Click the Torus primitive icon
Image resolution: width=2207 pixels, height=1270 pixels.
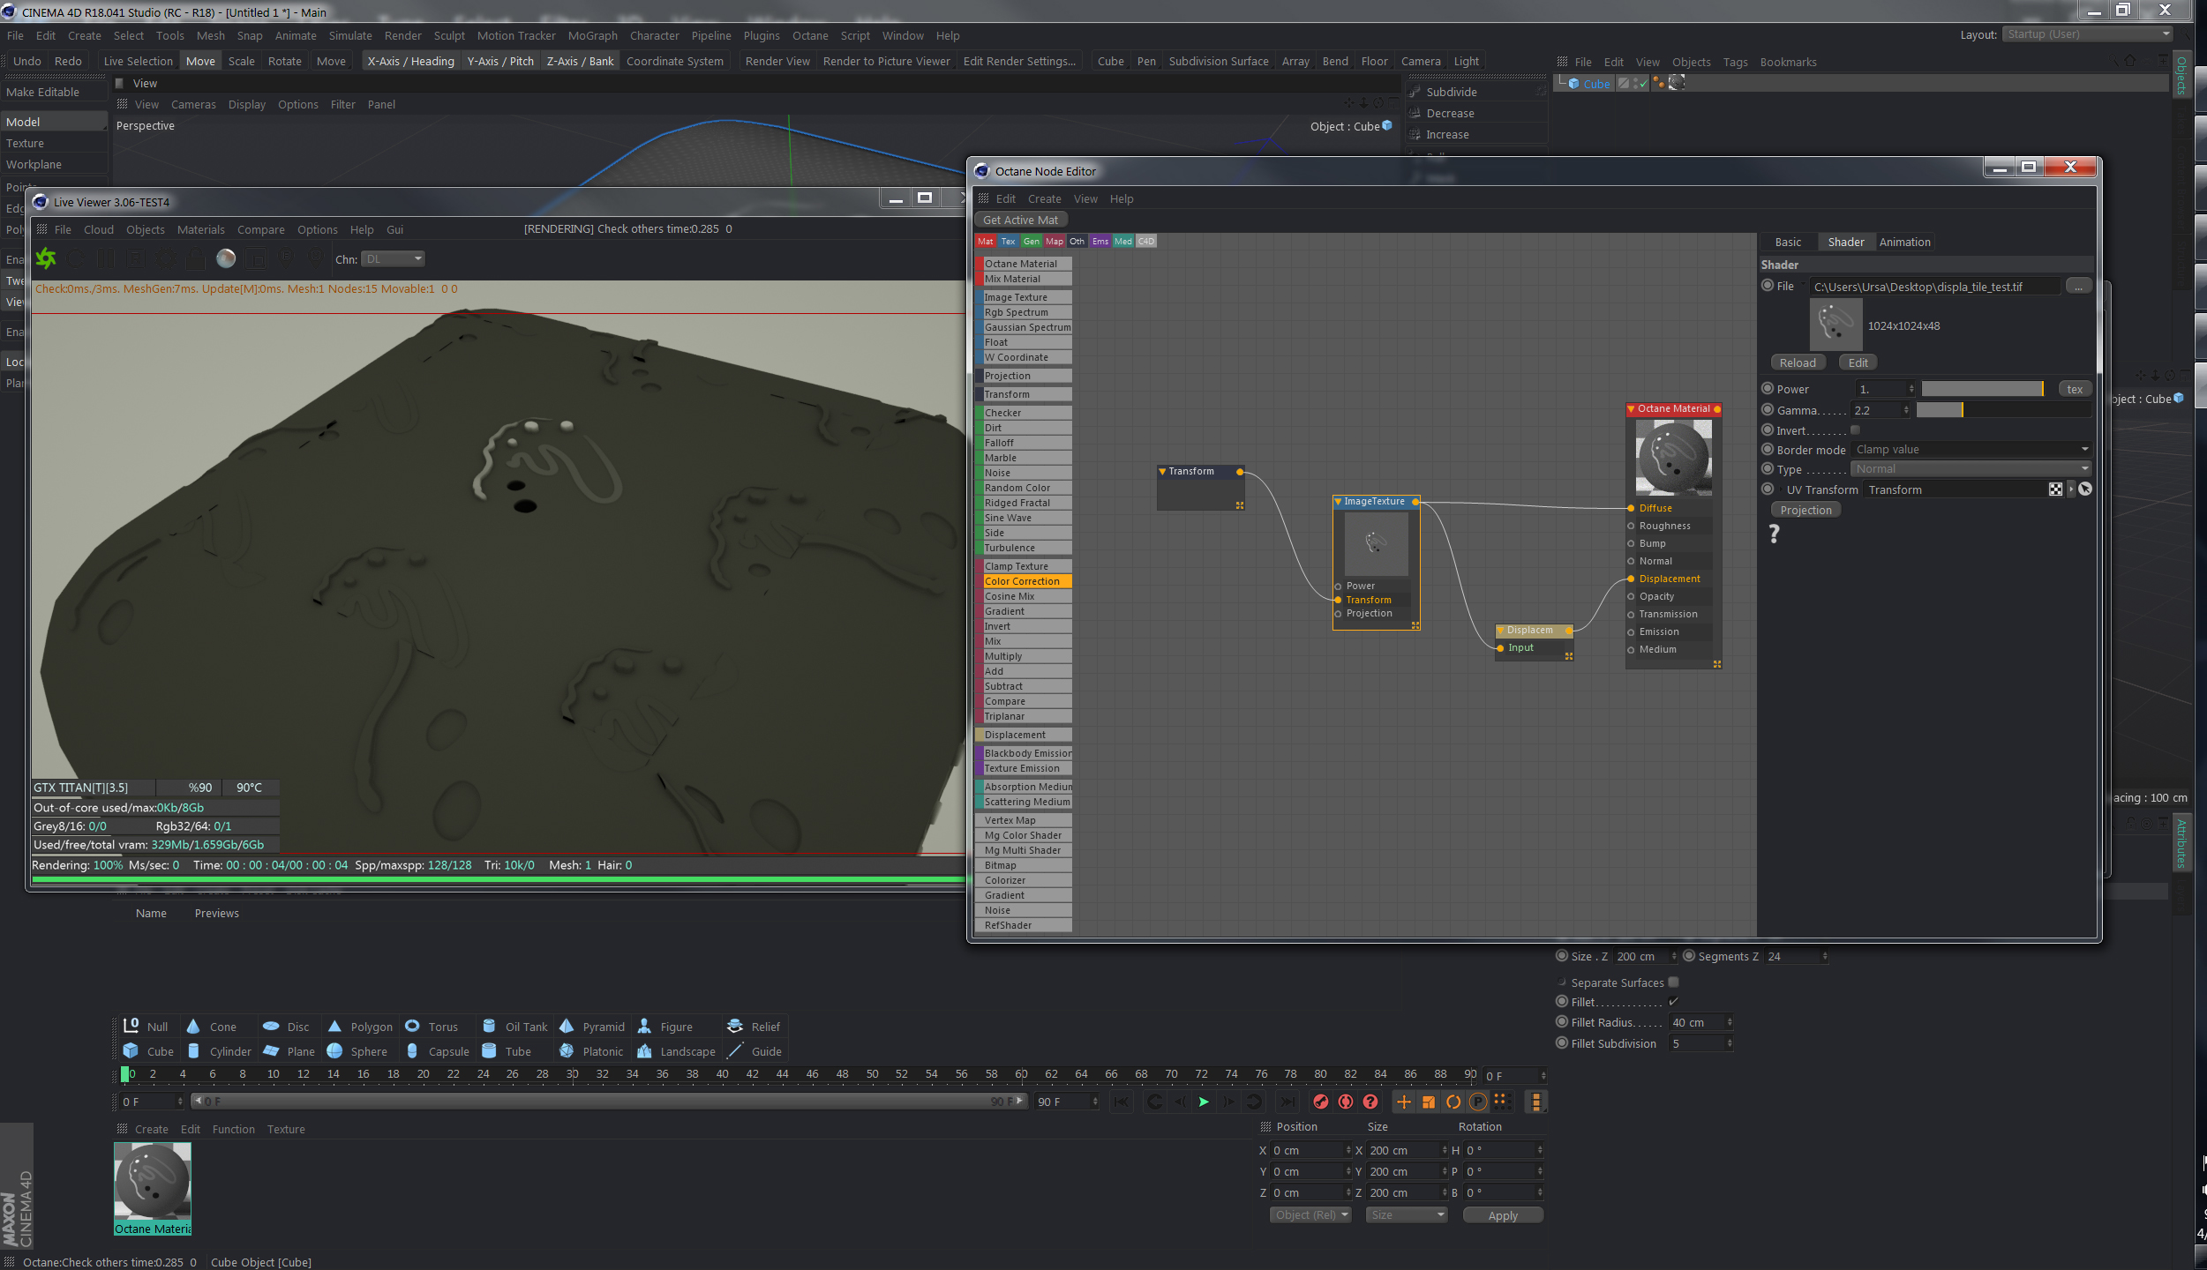412,1027
